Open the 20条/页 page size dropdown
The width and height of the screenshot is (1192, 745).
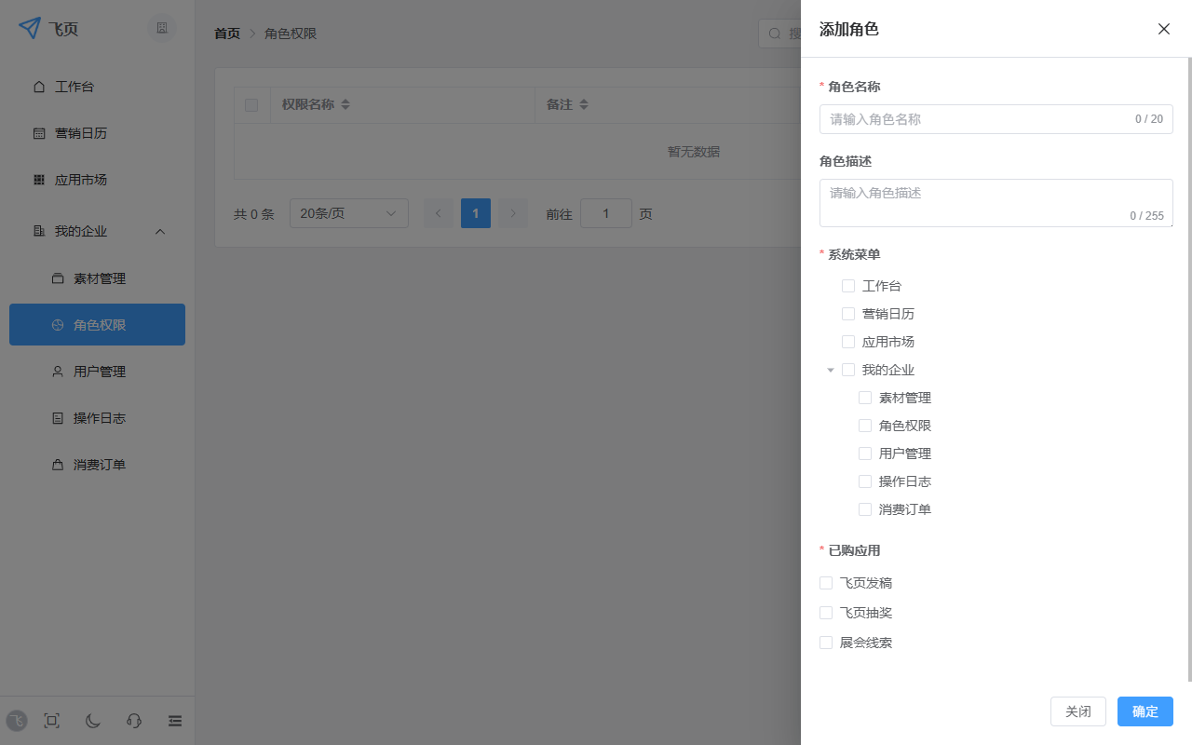[348, 213]
